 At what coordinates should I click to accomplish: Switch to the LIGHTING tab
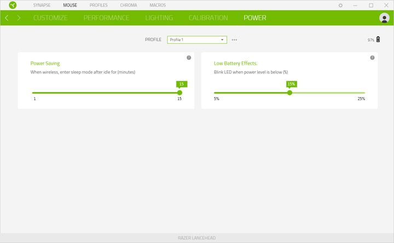click(x=159, y=18)
